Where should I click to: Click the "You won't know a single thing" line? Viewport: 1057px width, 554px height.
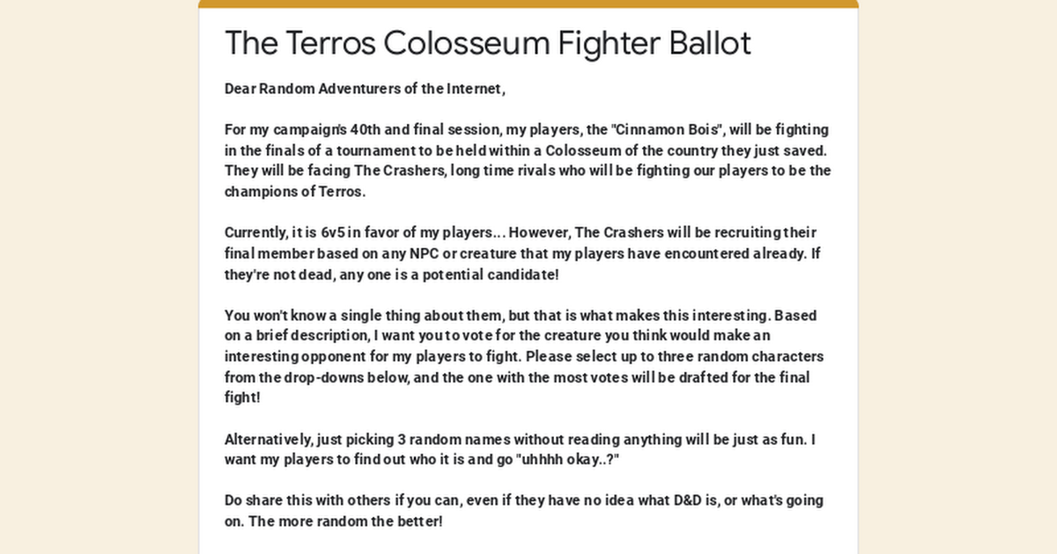527,316
